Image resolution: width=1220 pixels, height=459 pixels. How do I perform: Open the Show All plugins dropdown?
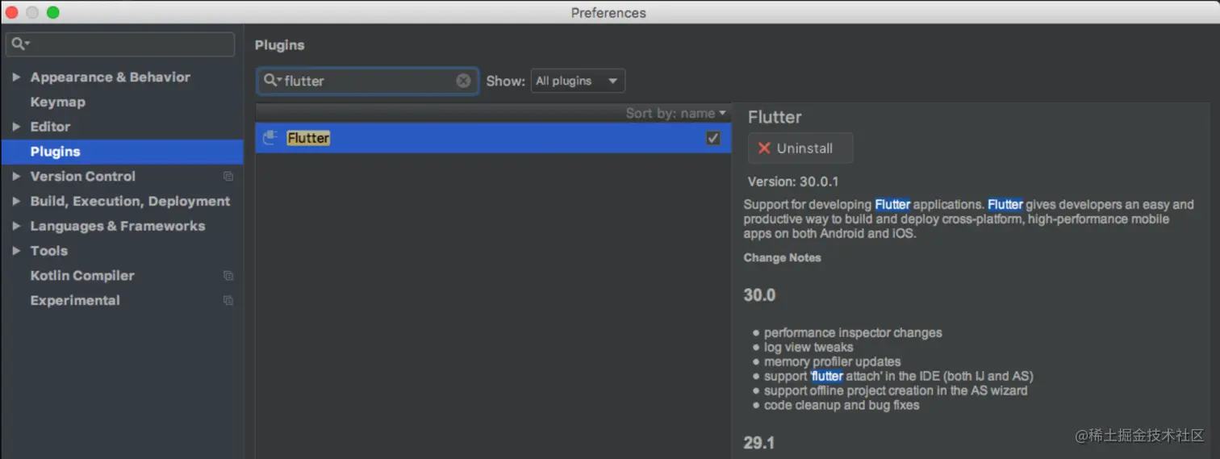[577, 81]
